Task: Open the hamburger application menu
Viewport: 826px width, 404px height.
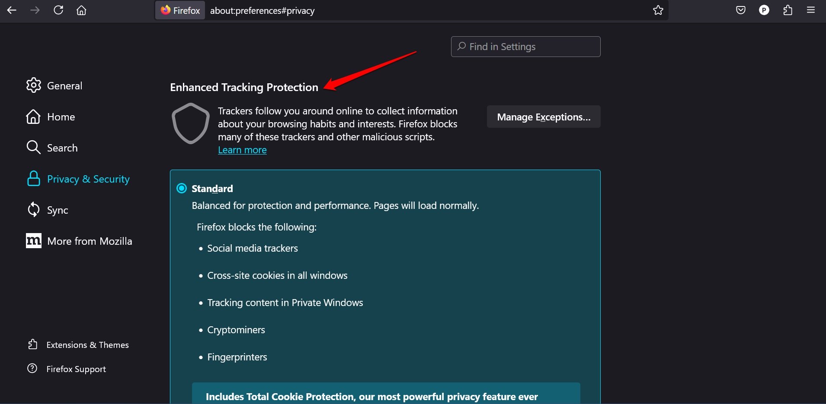Action: coord(811,10)
